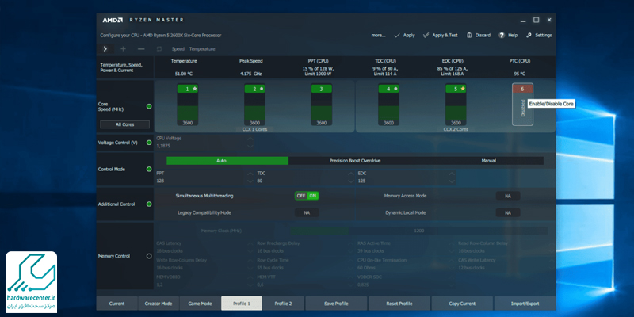Increase the PPT value with up arrow
Viewport: 634px width, 317px height.
click(250, 174)
